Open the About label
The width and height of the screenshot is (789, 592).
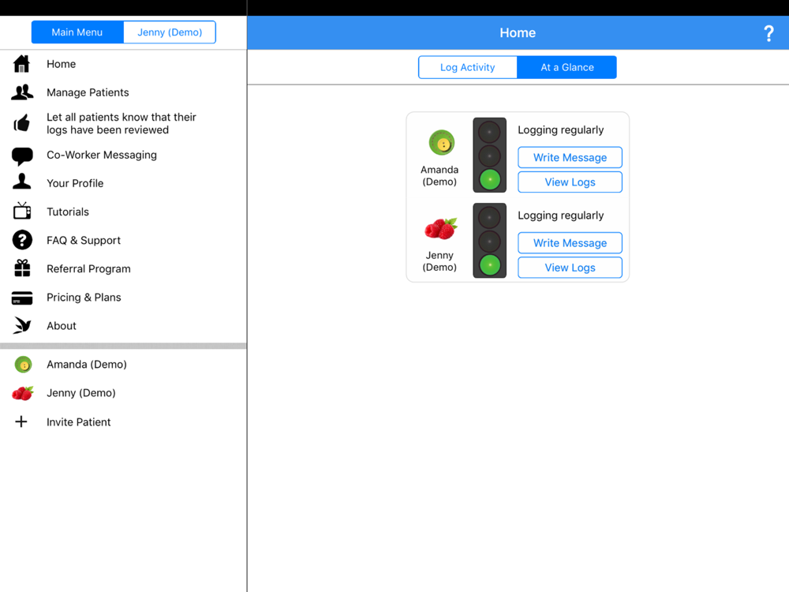[62, 326]
